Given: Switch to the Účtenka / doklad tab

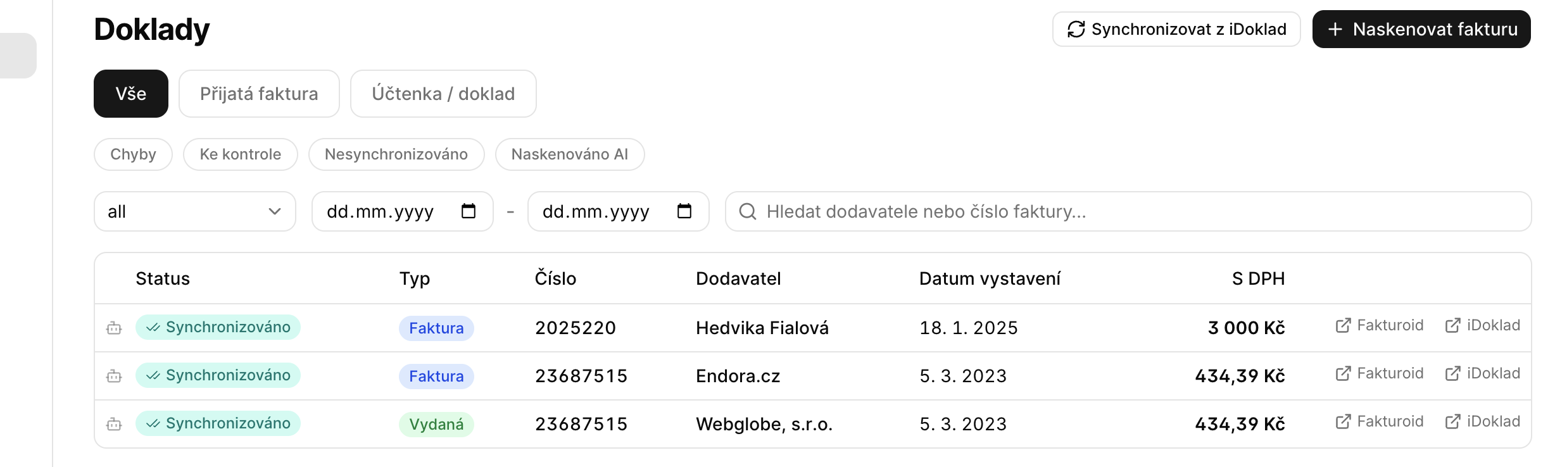Looking at the screenshot, I should (x=443, y=94).
